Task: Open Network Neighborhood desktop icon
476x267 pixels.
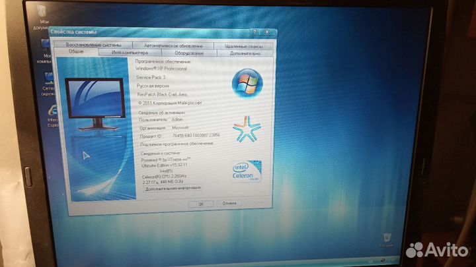Action: (x=48, y=84)
